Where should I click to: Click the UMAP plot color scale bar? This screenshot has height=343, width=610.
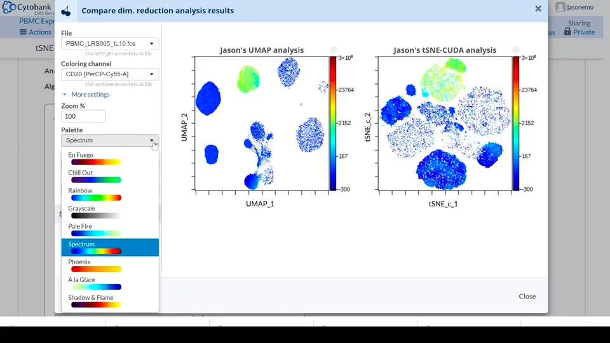[x=333, y=124]
